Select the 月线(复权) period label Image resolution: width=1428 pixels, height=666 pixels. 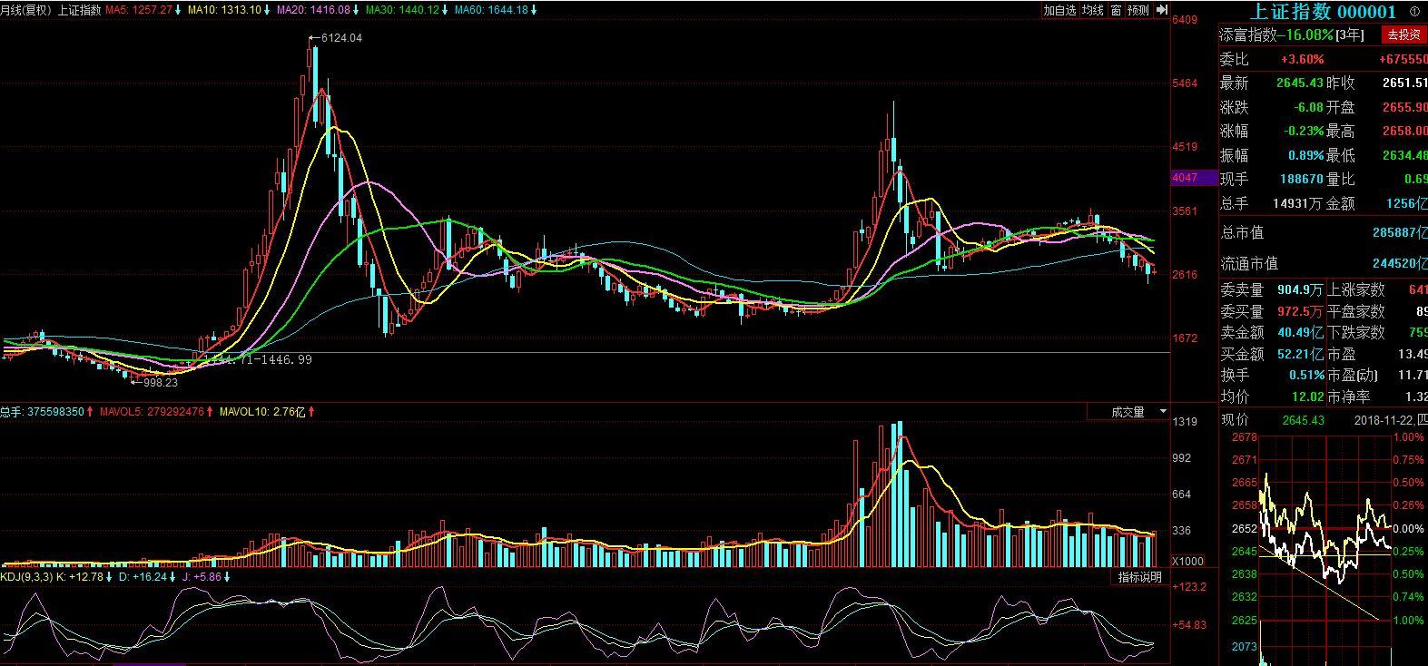click(25, 10)
